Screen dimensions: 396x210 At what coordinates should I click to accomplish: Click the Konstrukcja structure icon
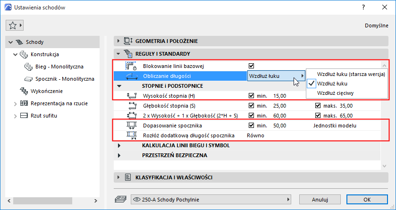tap(24, 54)
